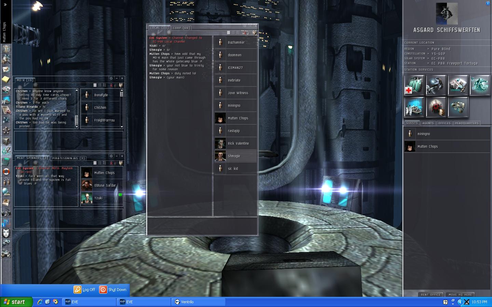Select Obtuse Sai'dar in Meat Spinners members
This screenshot has height=307, width=492.
tap(101, 186)
